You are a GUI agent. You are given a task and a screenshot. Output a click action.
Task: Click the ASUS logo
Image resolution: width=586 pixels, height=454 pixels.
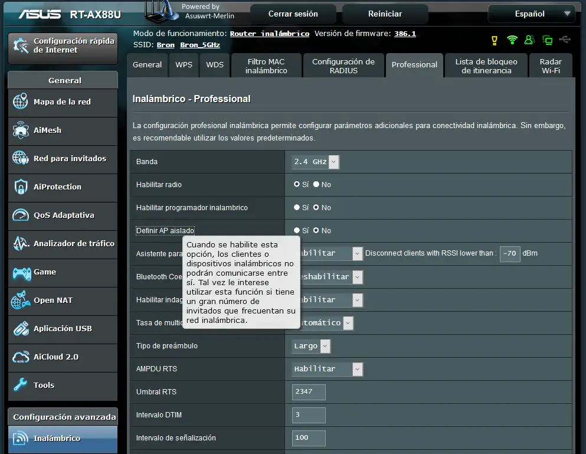tap(40, 14)
